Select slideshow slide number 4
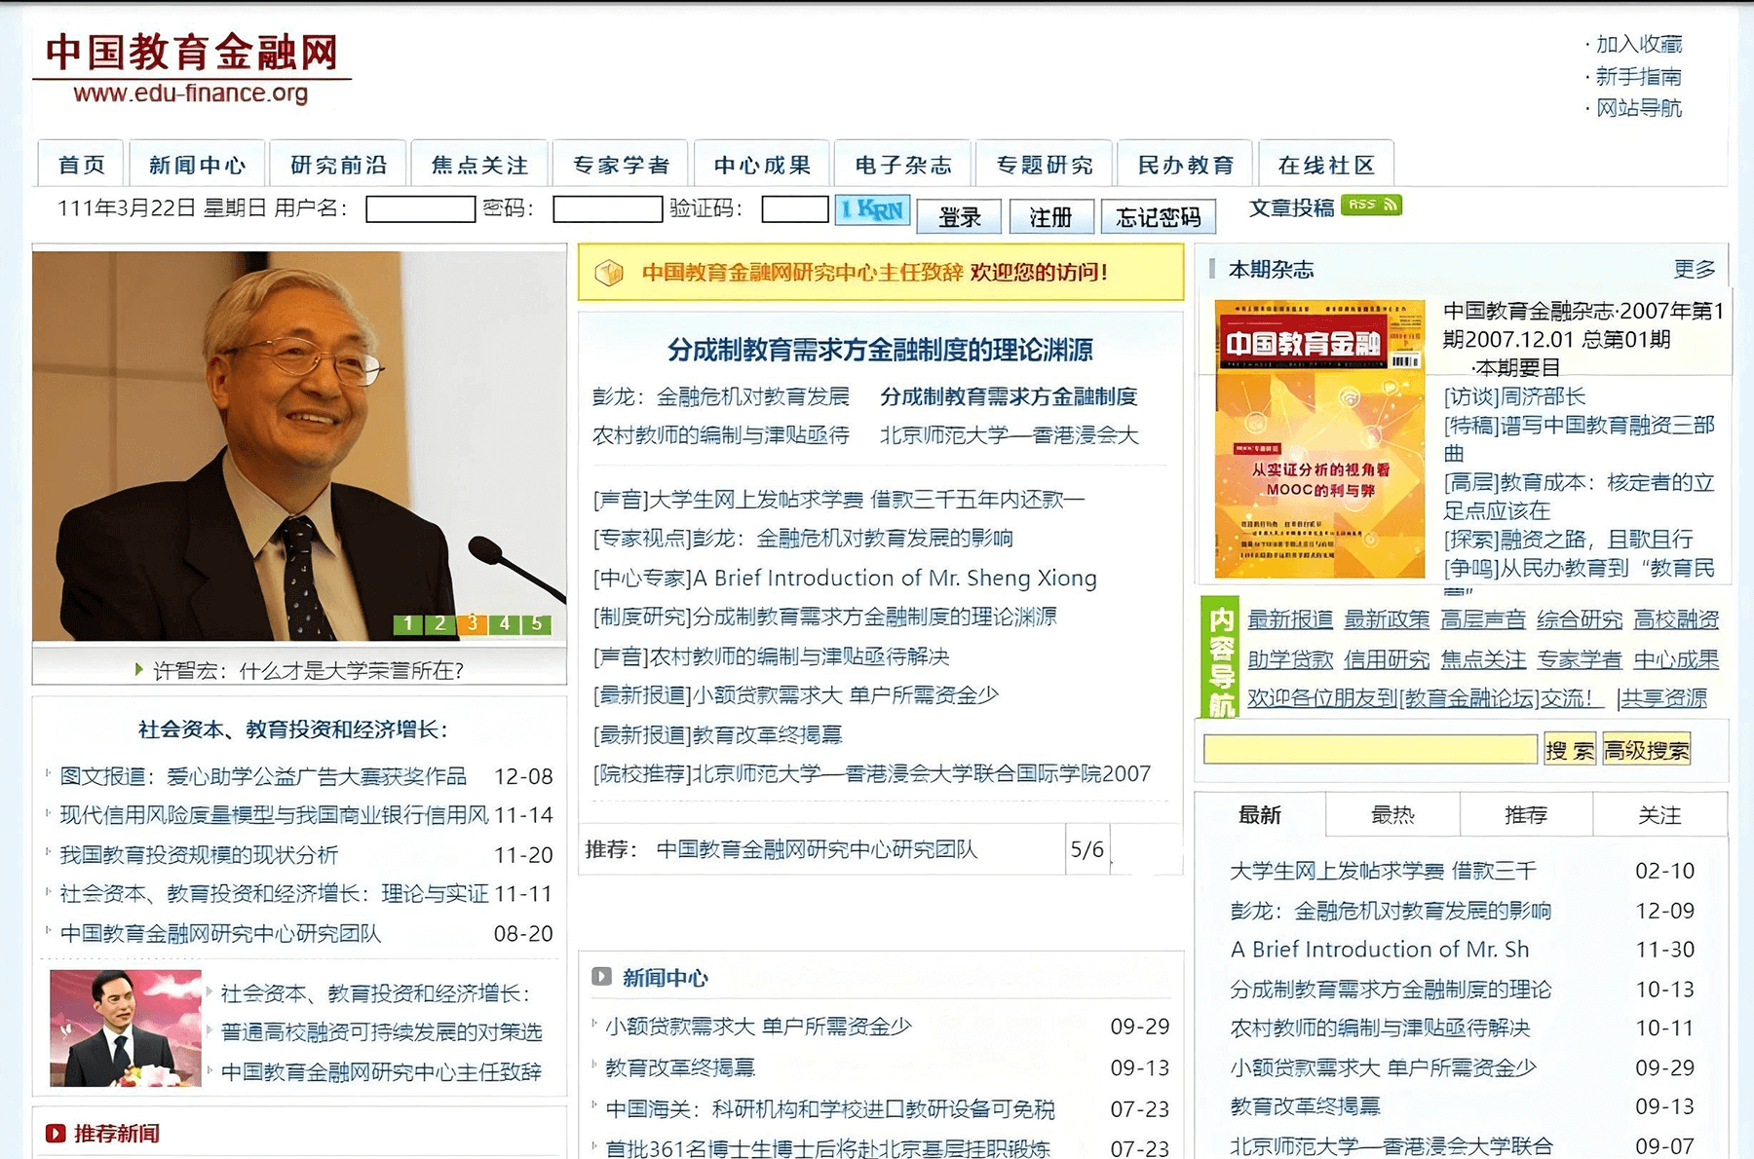1754x1159 pixels. [x=504, y=623]
